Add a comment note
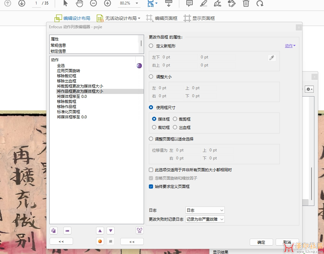 pyautogui.click(x=190, y=3)
